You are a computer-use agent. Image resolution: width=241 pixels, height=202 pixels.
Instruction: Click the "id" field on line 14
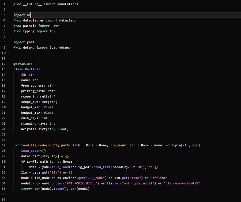pos(23,75)
